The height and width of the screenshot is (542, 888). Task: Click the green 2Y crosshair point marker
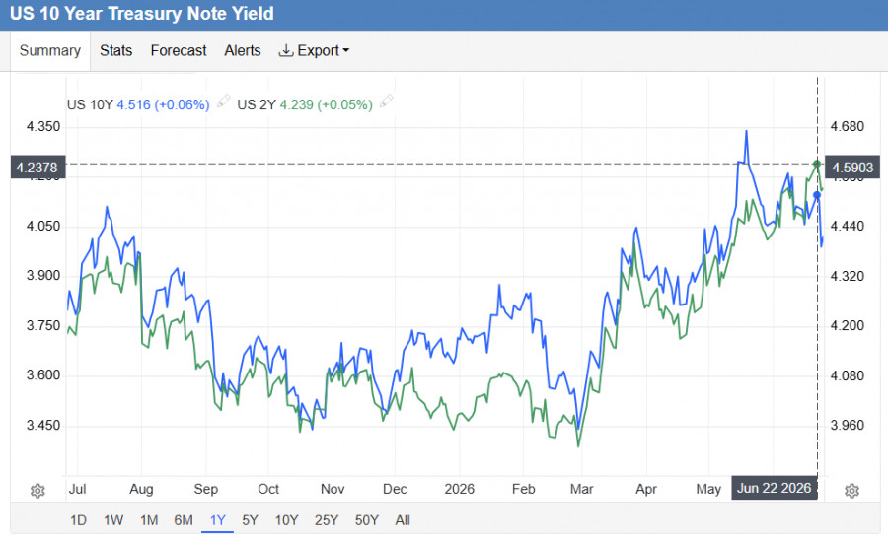coord(817,164)
